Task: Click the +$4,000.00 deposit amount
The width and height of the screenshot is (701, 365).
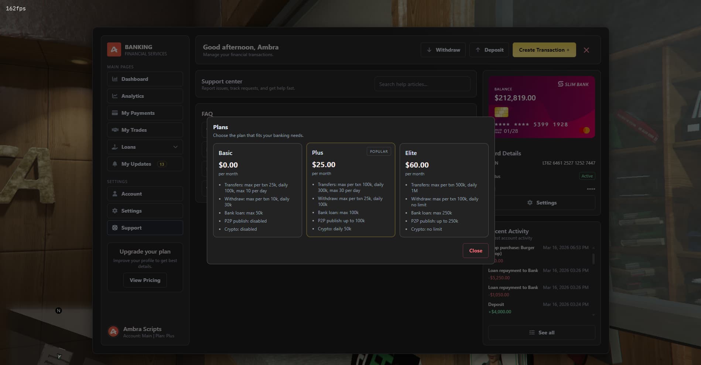Action: point(500,312)
